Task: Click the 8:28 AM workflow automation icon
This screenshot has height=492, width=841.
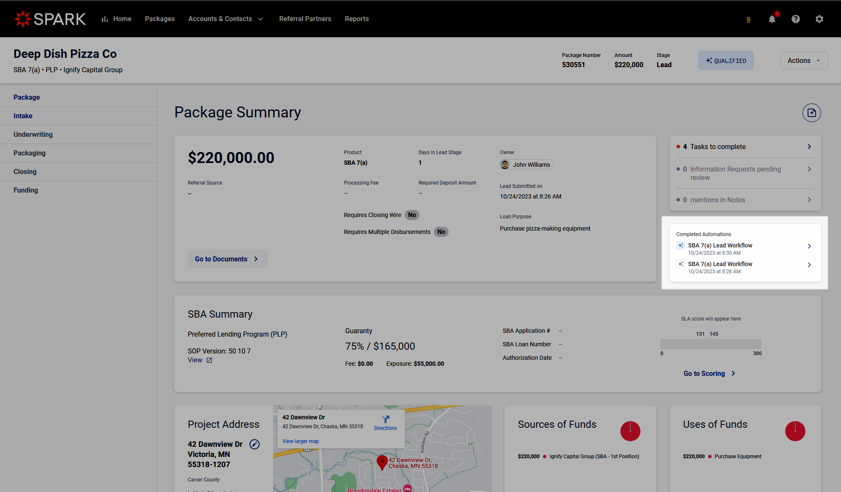Action: coord(681,264)
